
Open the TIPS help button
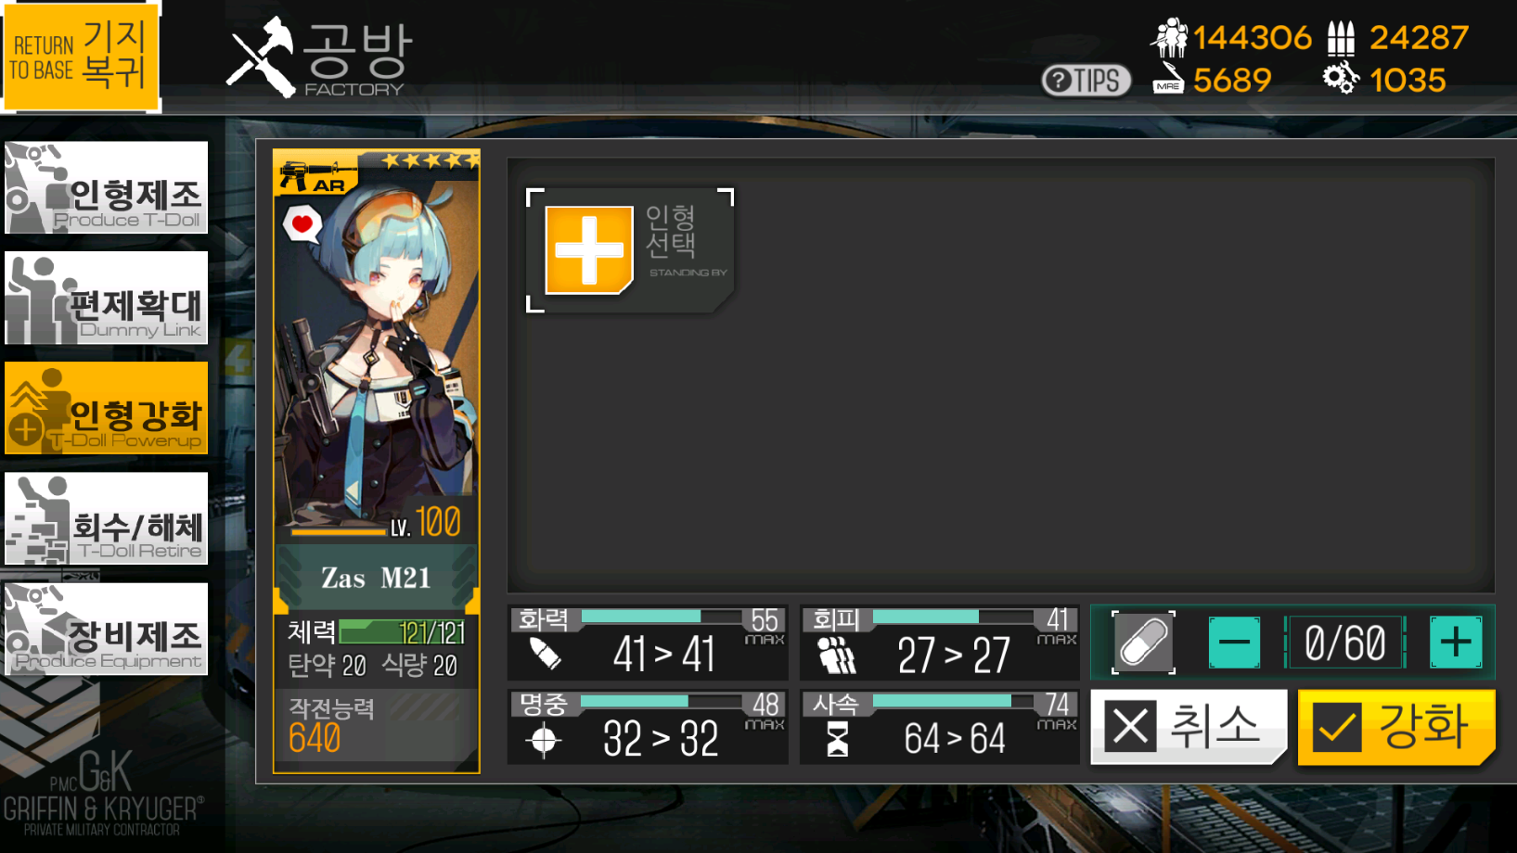tap(1086, 81)
